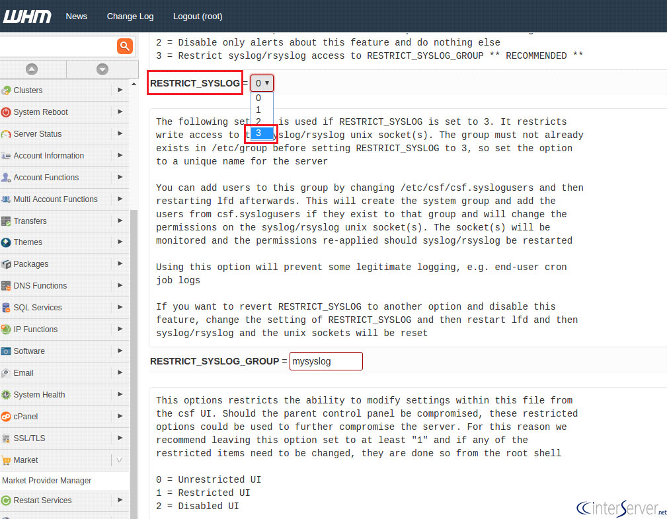Click the Account Functions user icon
Viewport: 667px width, 519px height.
pos(6,177)
